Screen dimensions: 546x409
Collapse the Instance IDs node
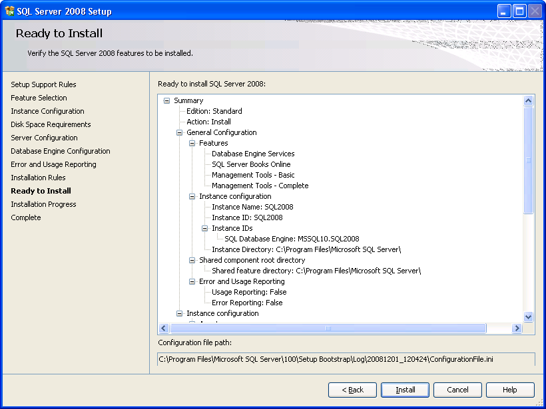[205, 229]
